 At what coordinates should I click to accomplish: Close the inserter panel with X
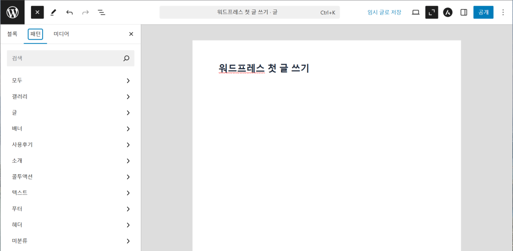point(131,34)
